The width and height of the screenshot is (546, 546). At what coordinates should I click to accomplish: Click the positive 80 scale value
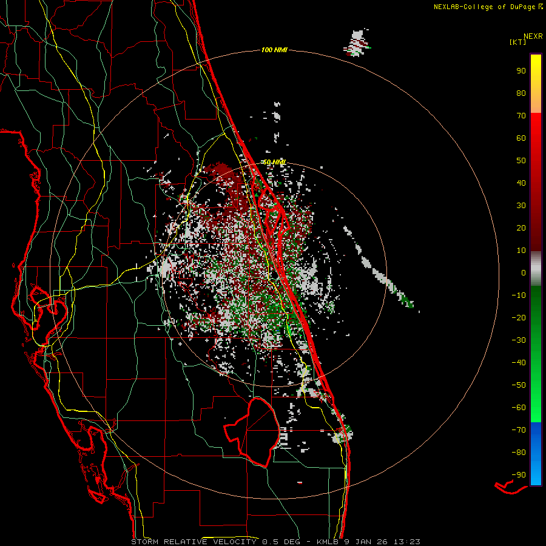pos(521,93)
